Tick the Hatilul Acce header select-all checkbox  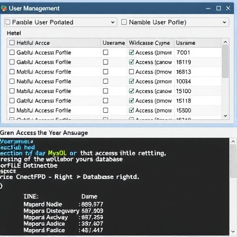coord(12,43)
